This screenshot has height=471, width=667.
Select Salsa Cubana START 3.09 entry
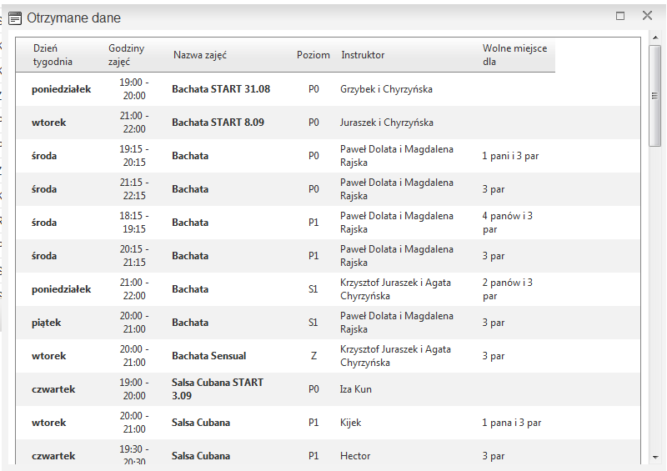coord(217,388)
